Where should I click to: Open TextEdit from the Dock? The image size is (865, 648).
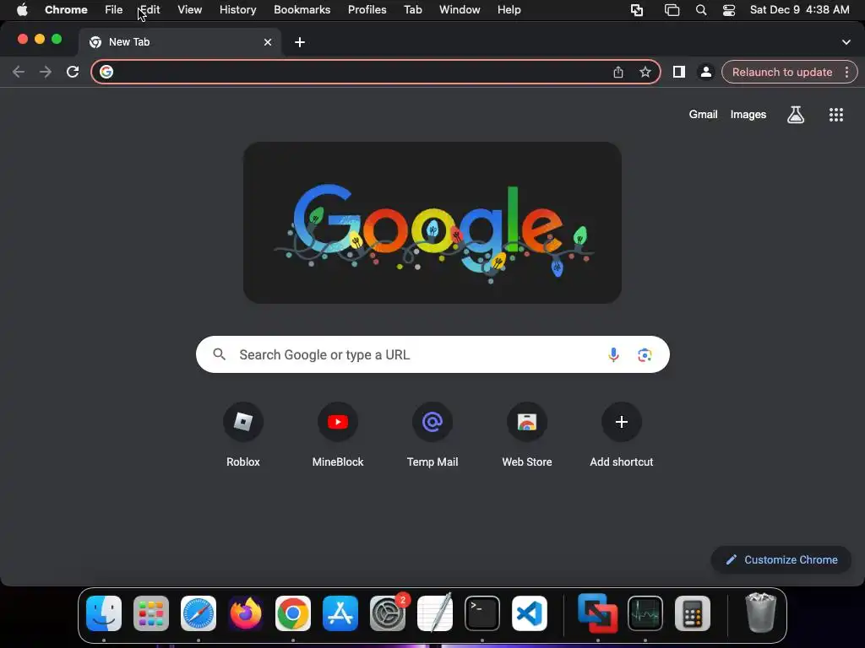point(435,613)
